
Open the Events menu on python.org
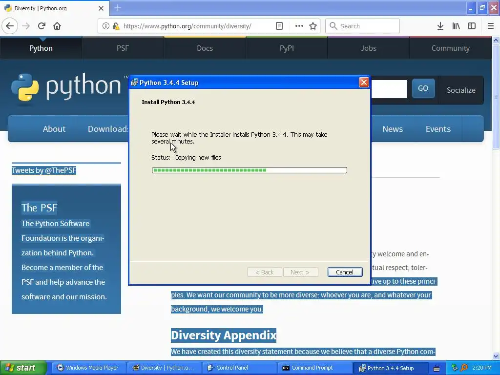pyautogui.click(x=438, y=129)
